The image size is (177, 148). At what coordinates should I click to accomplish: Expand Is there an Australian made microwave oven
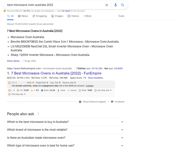click(x=66, y=138)
